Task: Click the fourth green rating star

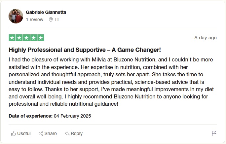Action: (34, 38)
